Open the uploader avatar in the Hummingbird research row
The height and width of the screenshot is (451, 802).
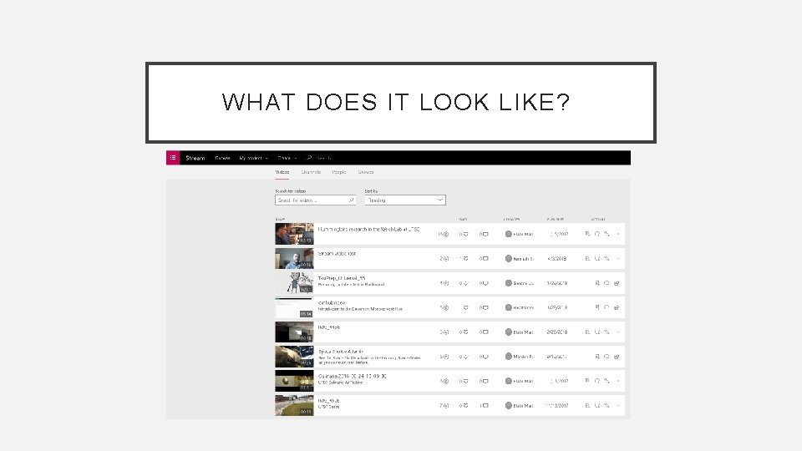509,234
